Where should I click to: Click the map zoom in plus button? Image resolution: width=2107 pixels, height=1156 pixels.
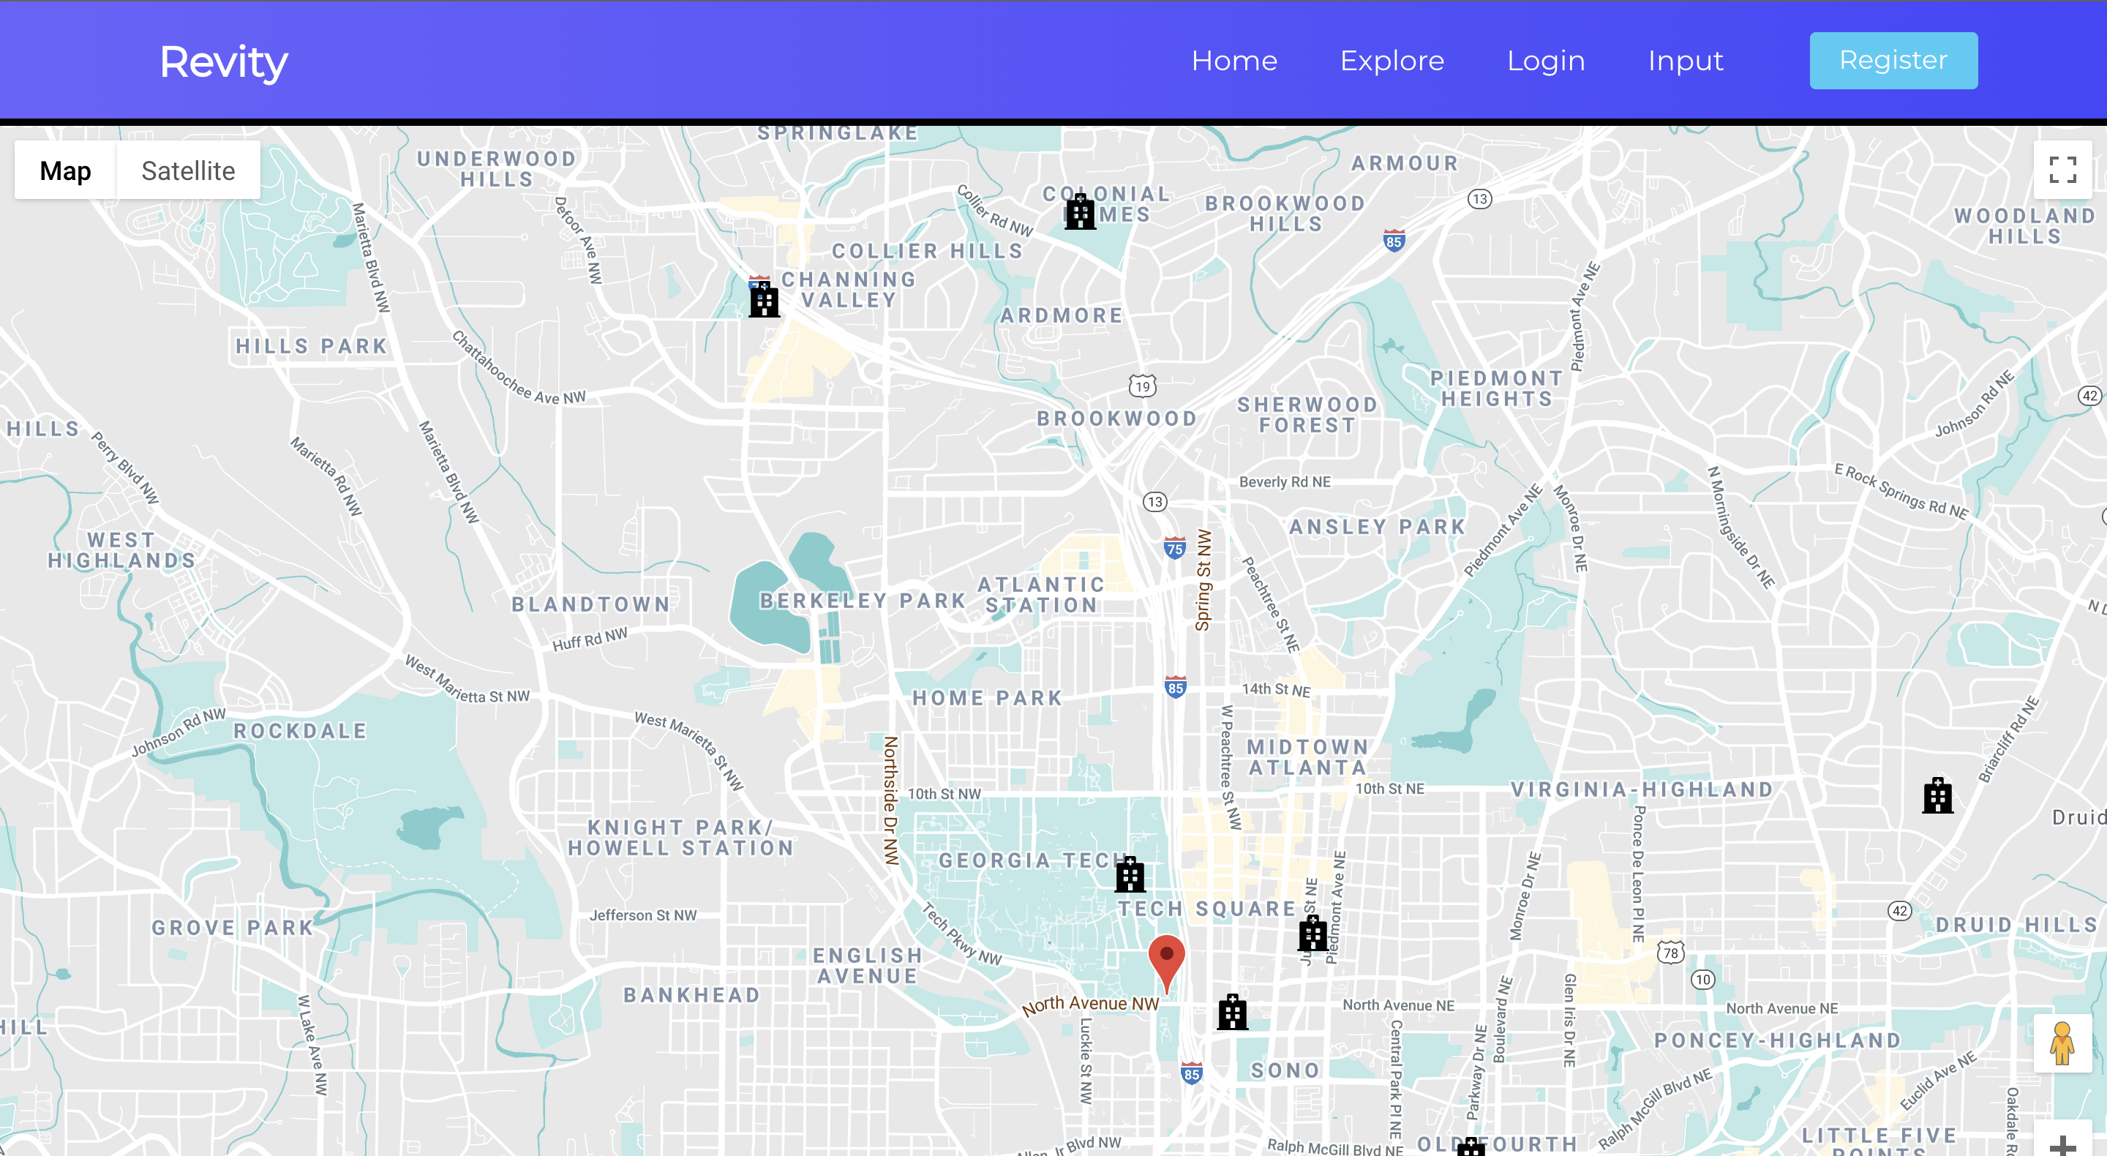click(x=2062, y=1144)
